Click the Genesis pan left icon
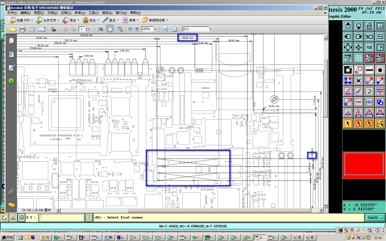Image resolution: width=386 pixels, height=241 pixels. click(x=348, y=37)
